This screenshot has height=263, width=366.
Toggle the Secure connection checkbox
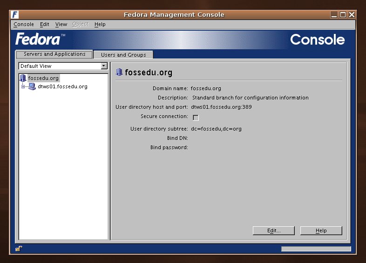[196, 118]
